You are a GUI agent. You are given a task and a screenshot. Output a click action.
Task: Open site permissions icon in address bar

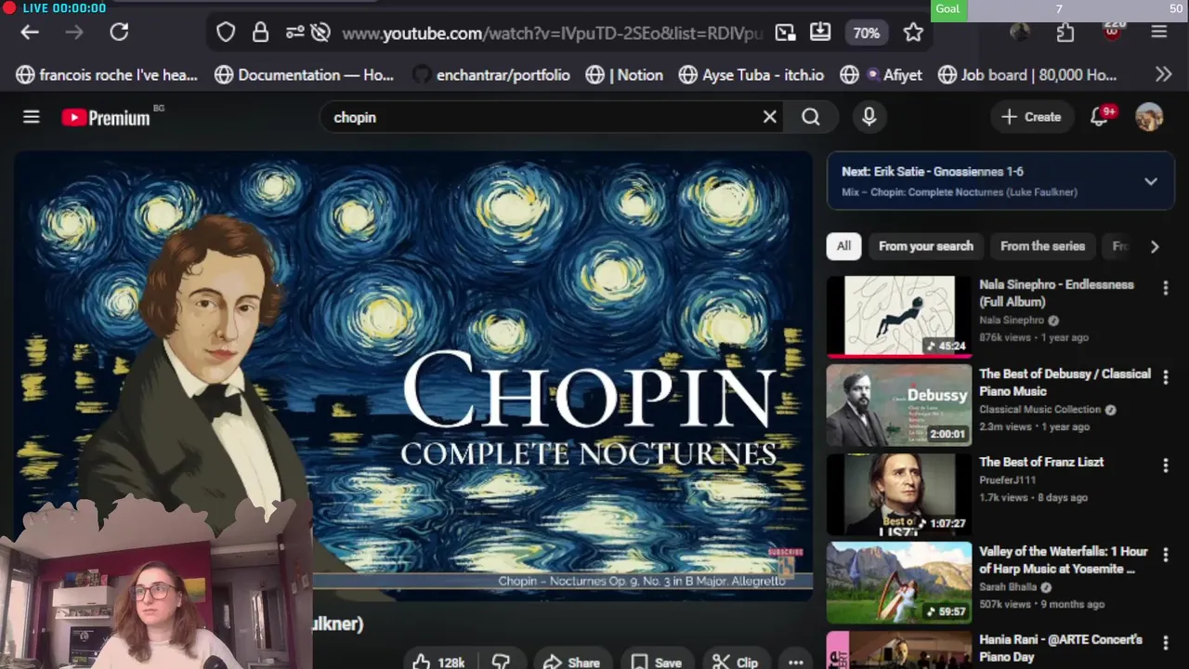294,33
